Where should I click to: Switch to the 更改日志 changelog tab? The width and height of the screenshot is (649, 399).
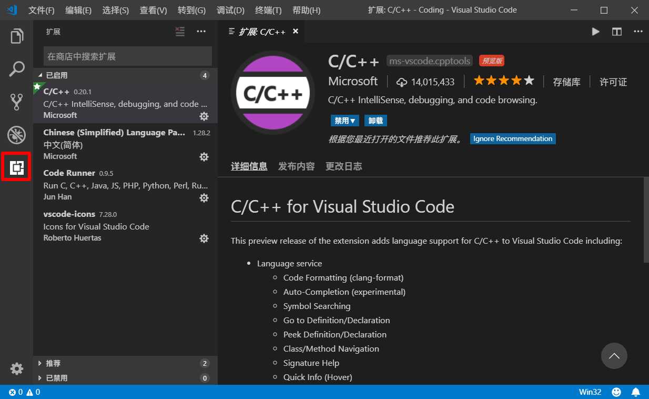343,166
